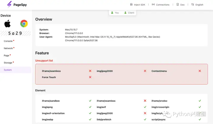Screen dimensions: 213x124
Task: Click the img/avif row label
Action: pyautogui.click(x=101, y=107)
